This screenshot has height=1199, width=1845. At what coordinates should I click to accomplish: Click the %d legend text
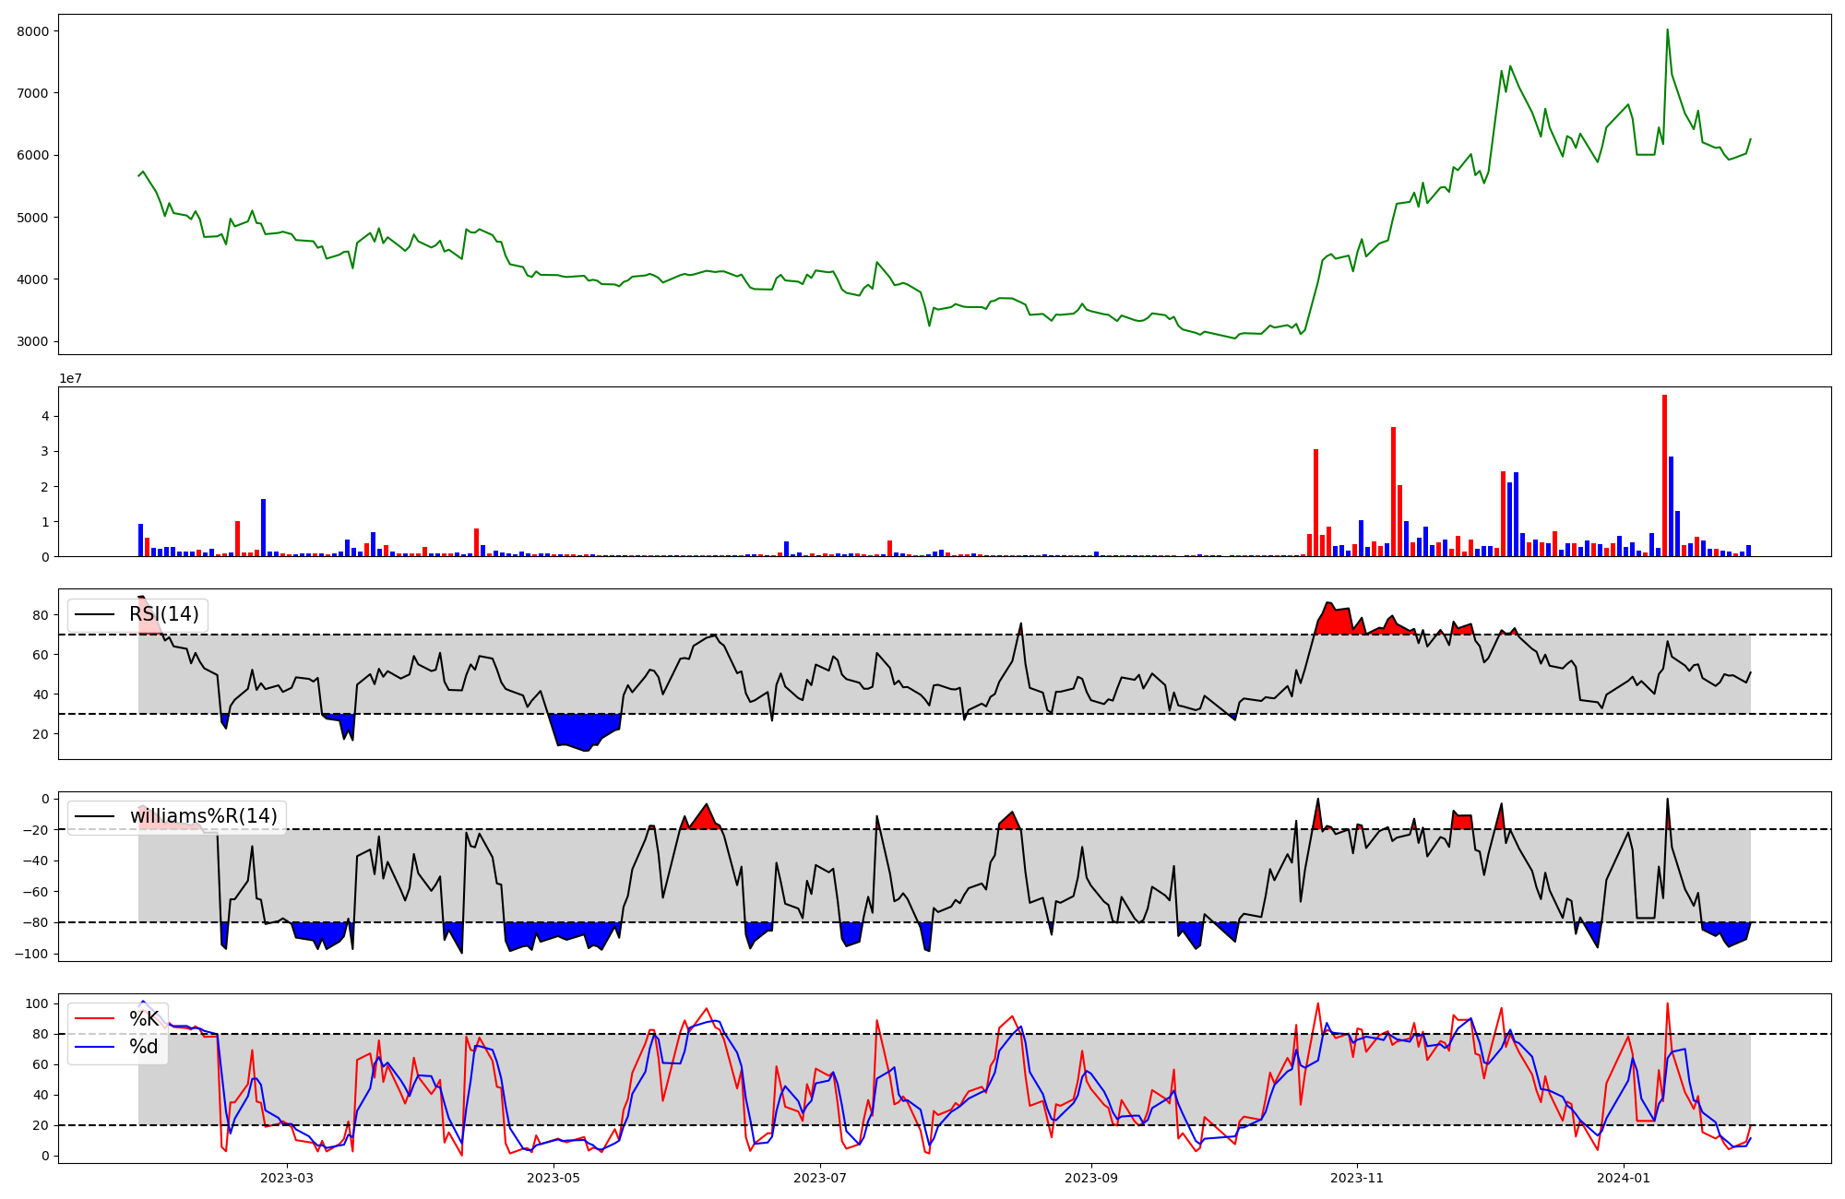click(x=144, y=1047)
